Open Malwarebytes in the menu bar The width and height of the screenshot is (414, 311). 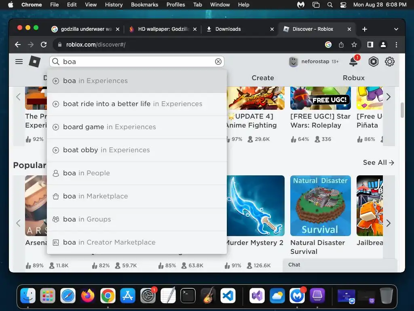click(301, 5)
